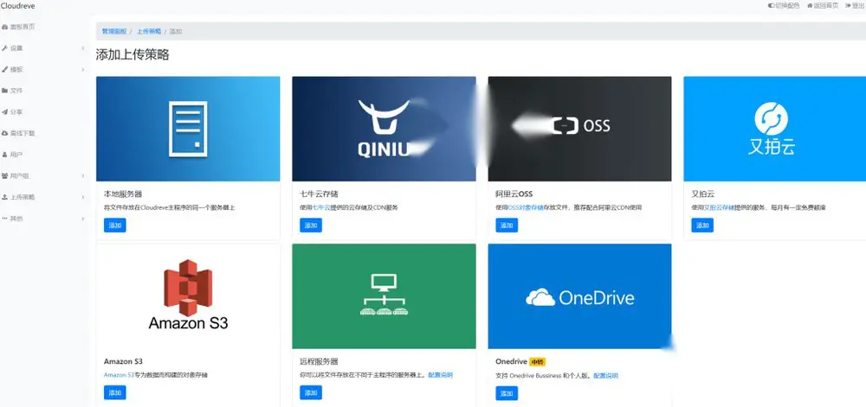Expand the 其他 sidebar chevron
The height and width of the screenshot is (407, 866).
coord(83,219)
